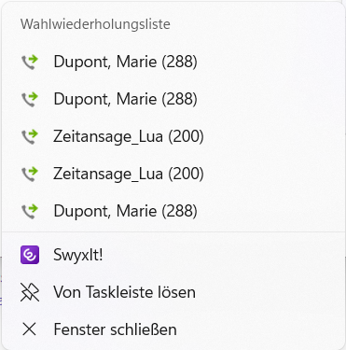The height and width of the screenshot is (350, 346).
Task: Click the phone icon of the lower Zeitansage_Lua entry
Action: click(x=30, y=174)
